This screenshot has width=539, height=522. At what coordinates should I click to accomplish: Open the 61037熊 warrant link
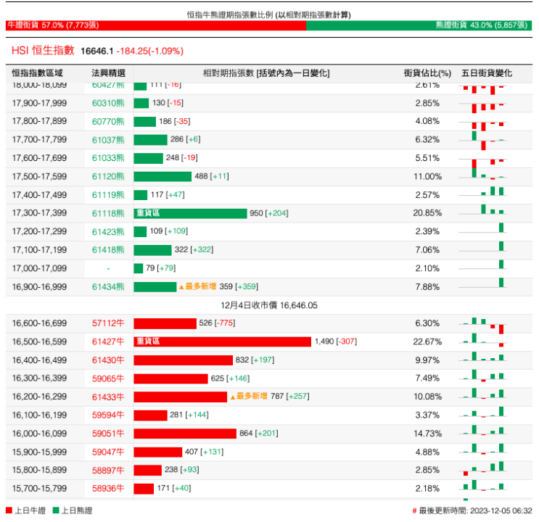pos(108,140)
